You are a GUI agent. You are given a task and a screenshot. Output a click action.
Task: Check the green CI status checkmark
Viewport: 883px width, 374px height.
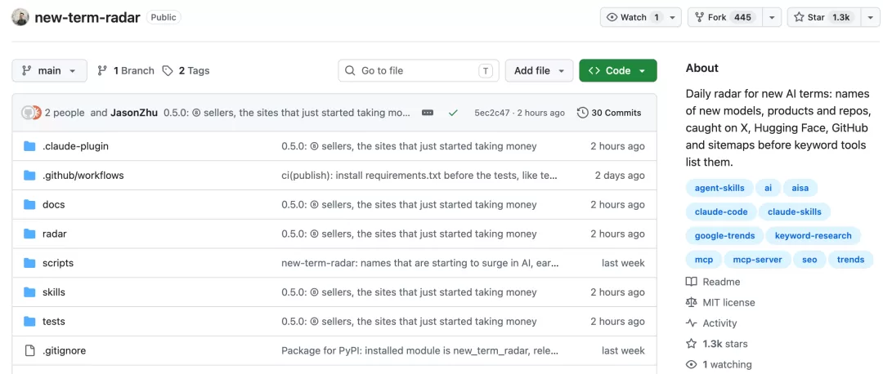point(453,113)
